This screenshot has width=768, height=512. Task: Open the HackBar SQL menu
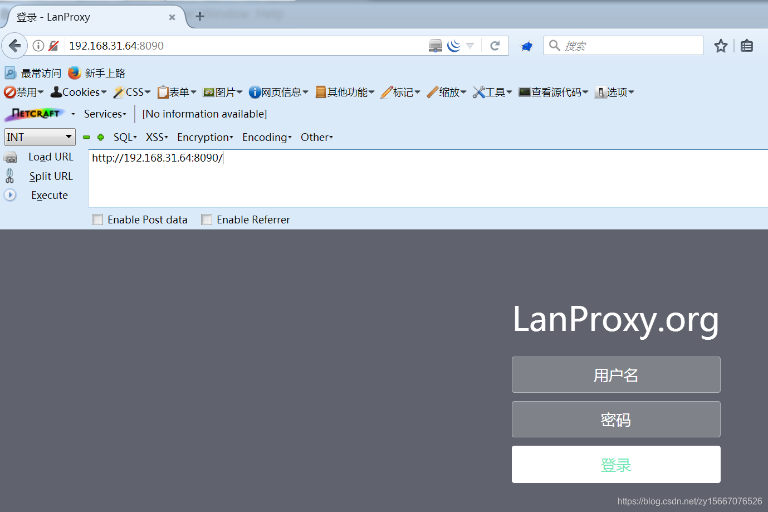pyautogui.click(x=125, y=137)
